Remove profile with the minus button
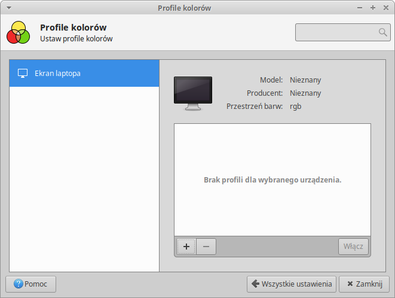The image size is (395, 298). pos(206,247)
